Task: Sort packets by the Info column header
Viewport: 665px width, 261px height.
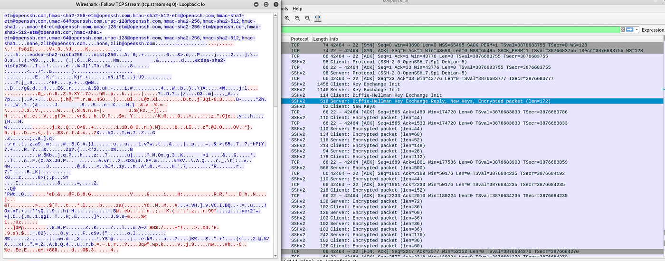Action: (x=497, y=39)
